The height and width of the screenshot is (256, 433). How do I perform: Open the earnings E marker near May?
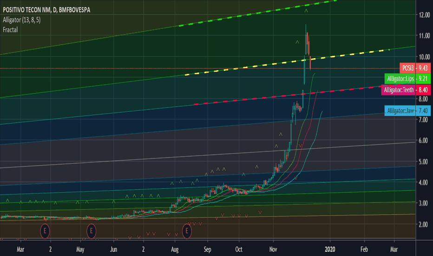(x=92, y=230)
